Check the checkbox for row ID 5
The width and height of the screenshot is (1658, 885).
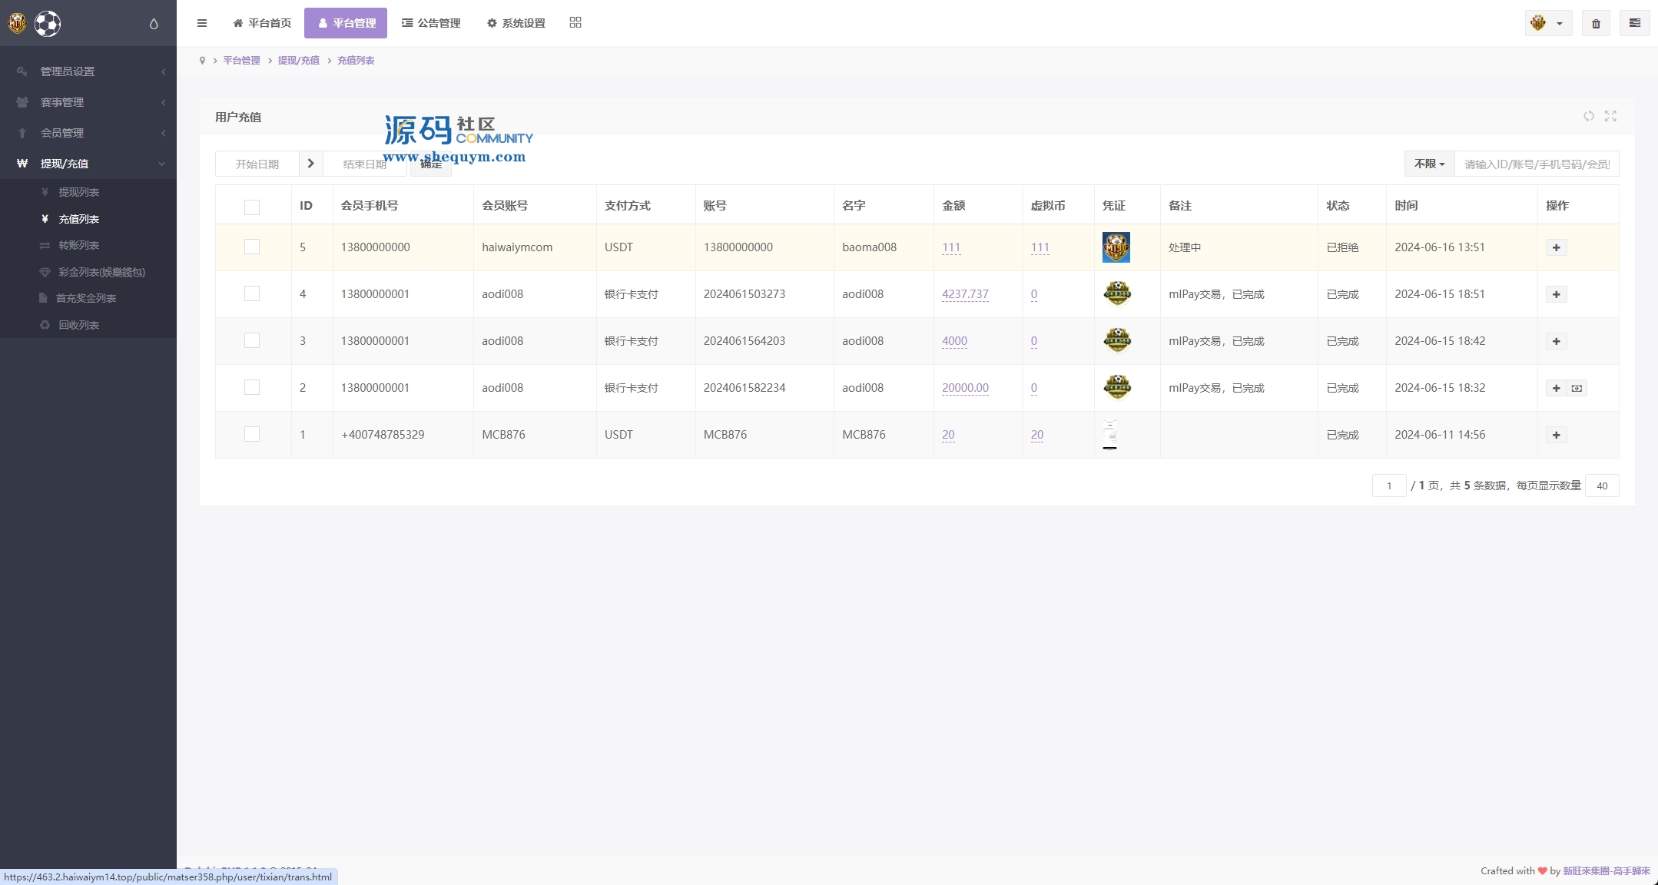coord(252,247)
